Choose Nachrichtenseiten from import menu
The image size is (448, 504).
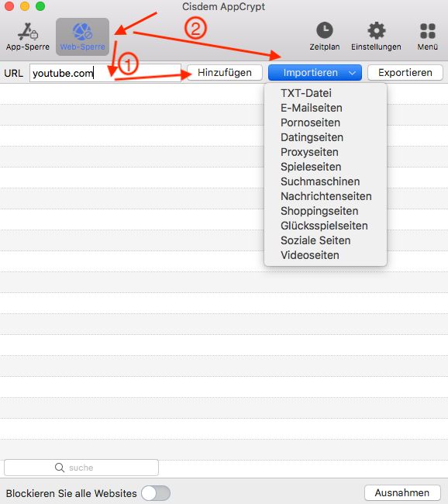(326, 196)
